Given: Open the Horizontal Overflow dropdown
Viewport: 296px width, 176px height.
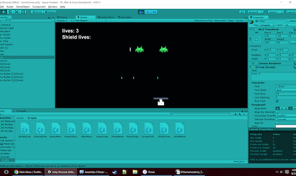Looking at the screenshot, I should pos(286,115).
